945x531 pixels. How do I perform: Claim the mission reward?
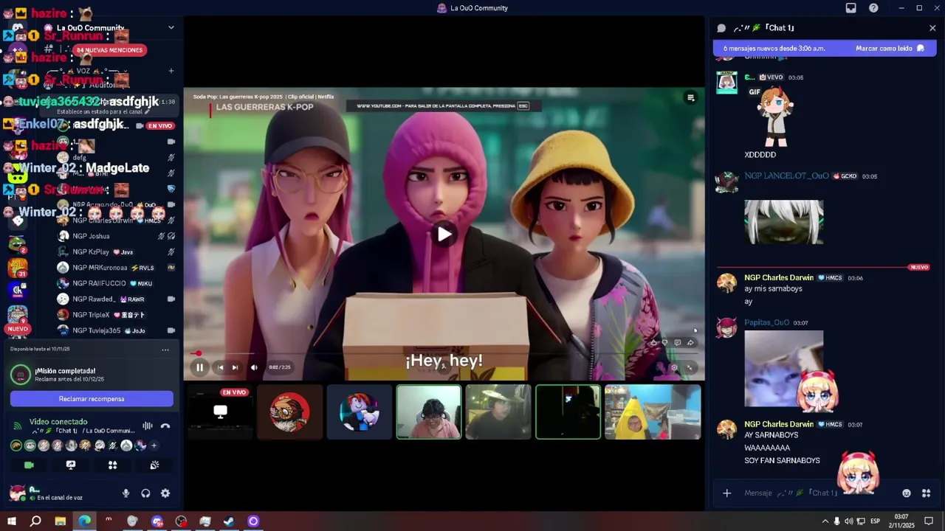(92, 399)
